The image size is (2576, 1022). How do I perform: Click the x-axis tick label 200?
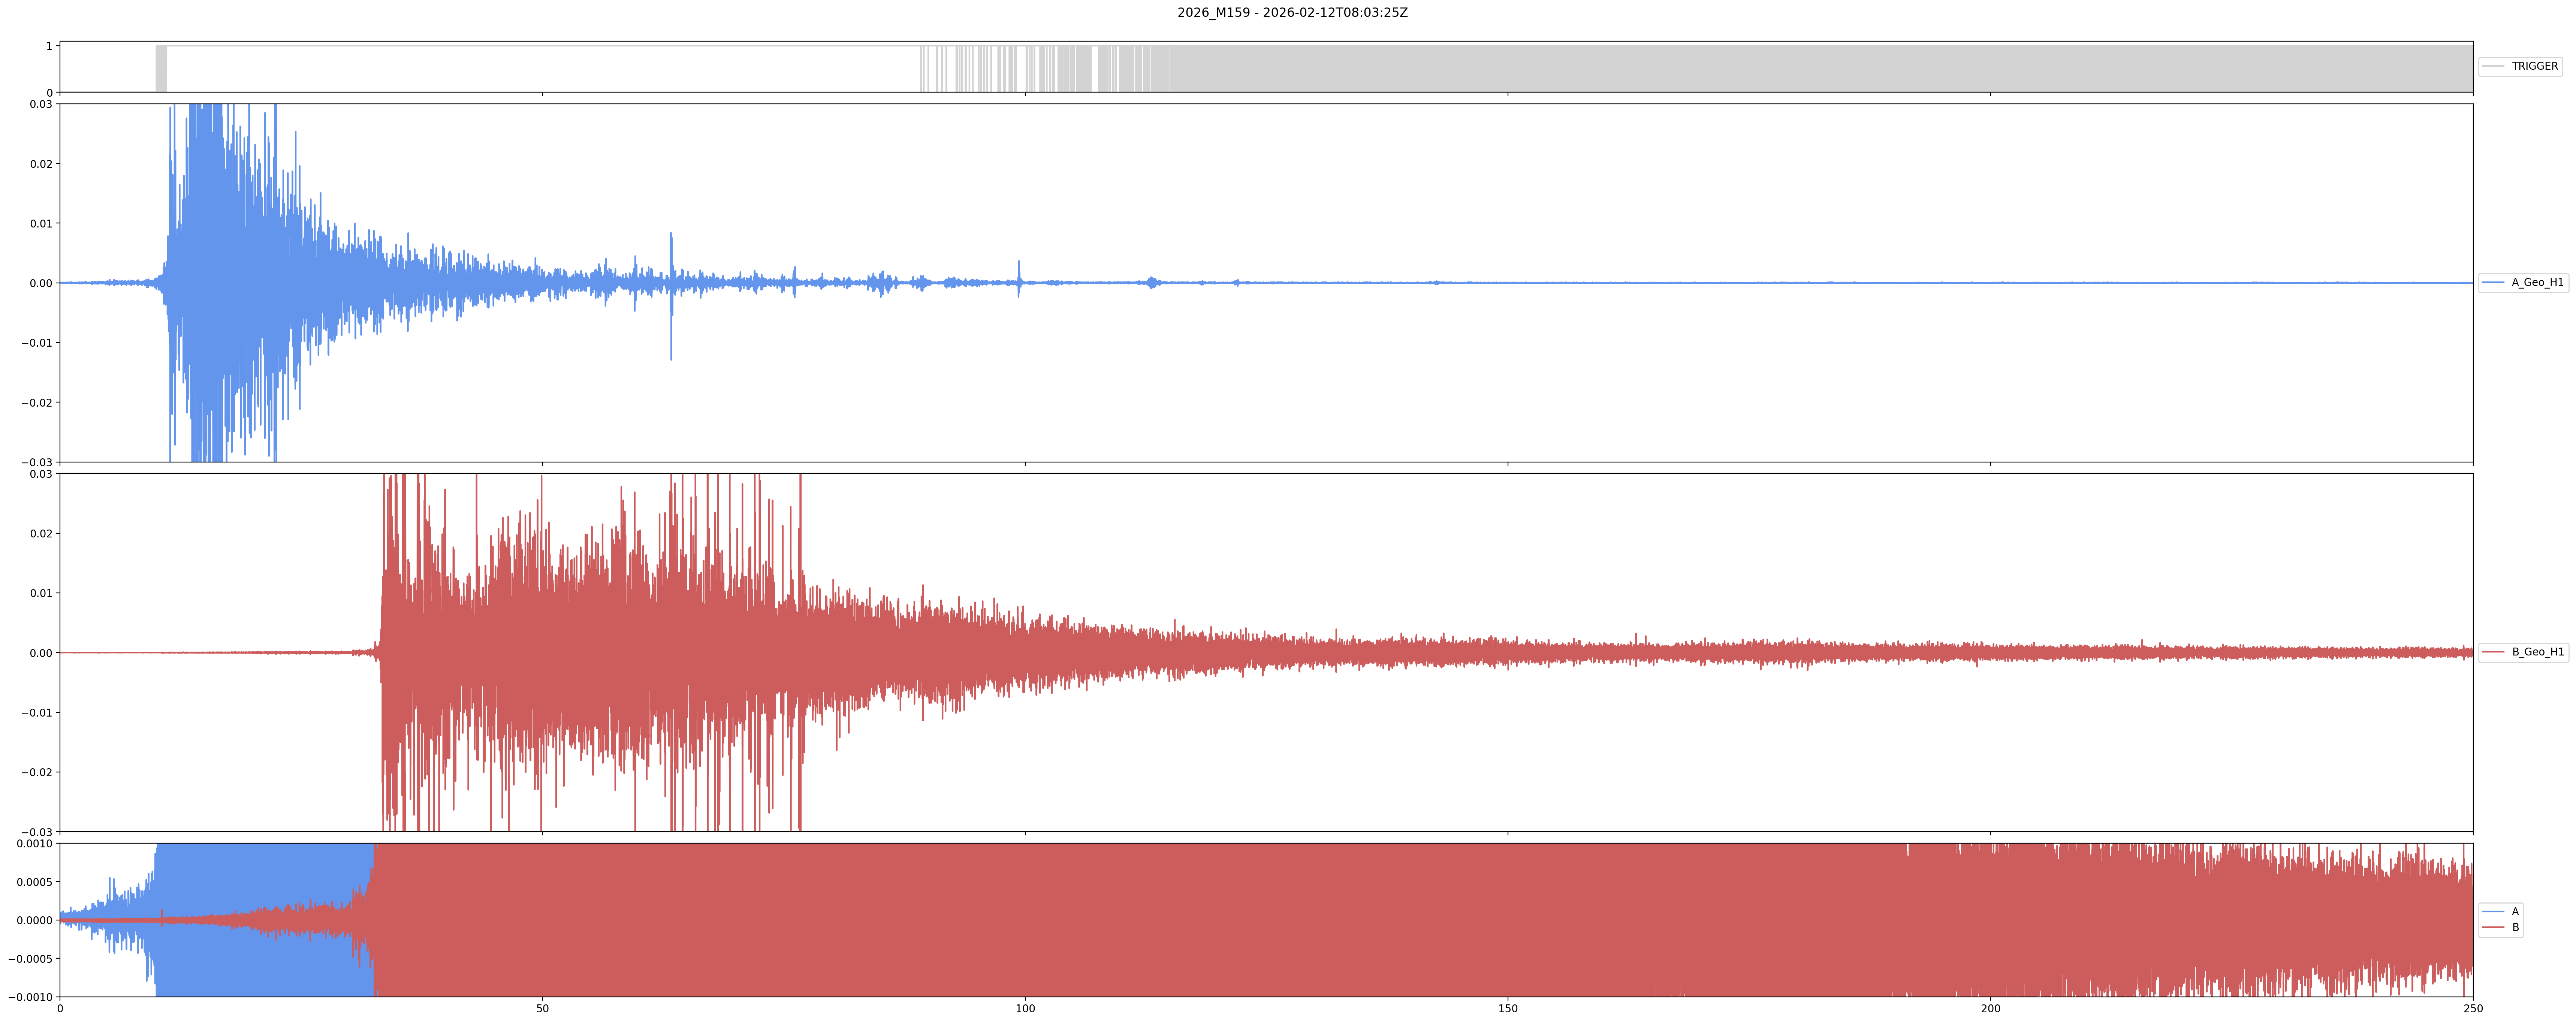coord(1990,1009)
